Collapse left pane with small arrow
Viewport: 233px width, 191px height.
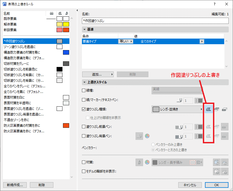(77, 10)
